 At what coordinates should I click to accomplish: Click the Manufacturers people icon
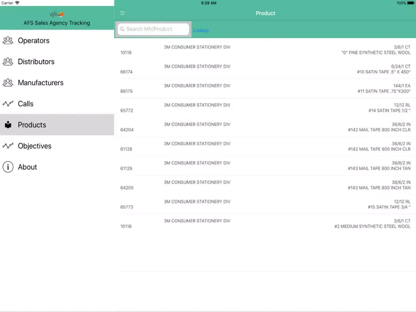tap(8, 82)
